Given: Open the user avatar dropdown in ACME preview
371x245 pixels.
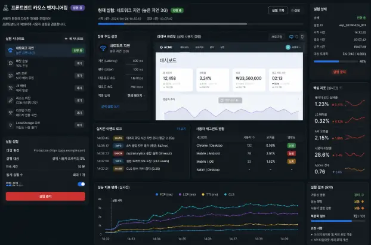Looking at the screenshot, I should point(293,47).
